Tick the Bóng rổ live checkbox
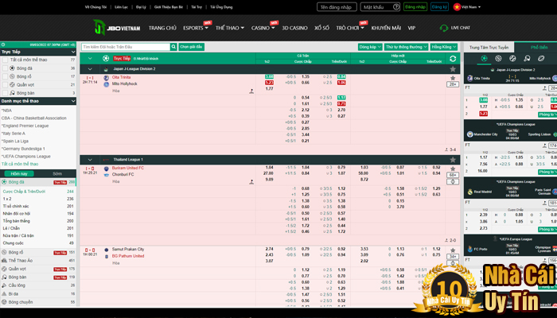 pos(6,76)
